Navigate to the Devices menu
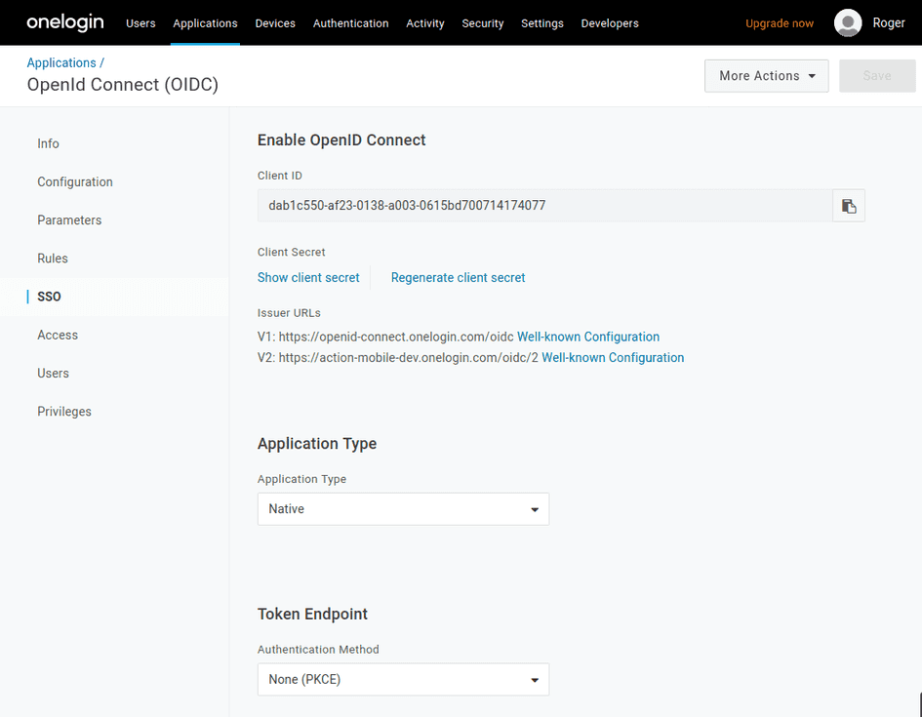 275,22
